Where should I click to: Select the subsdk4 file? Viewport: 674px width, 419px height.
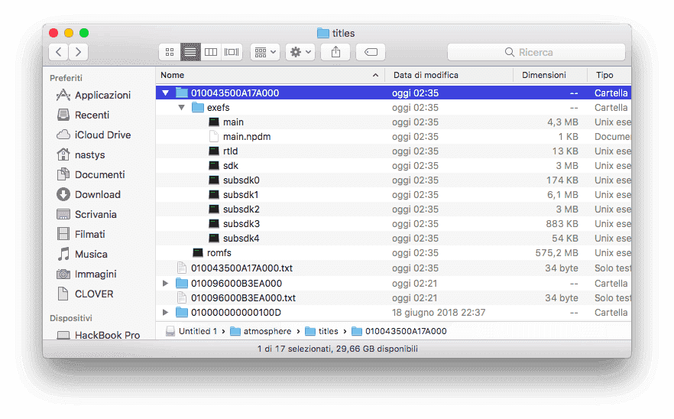pyautogui.click(x=241, y=239)
